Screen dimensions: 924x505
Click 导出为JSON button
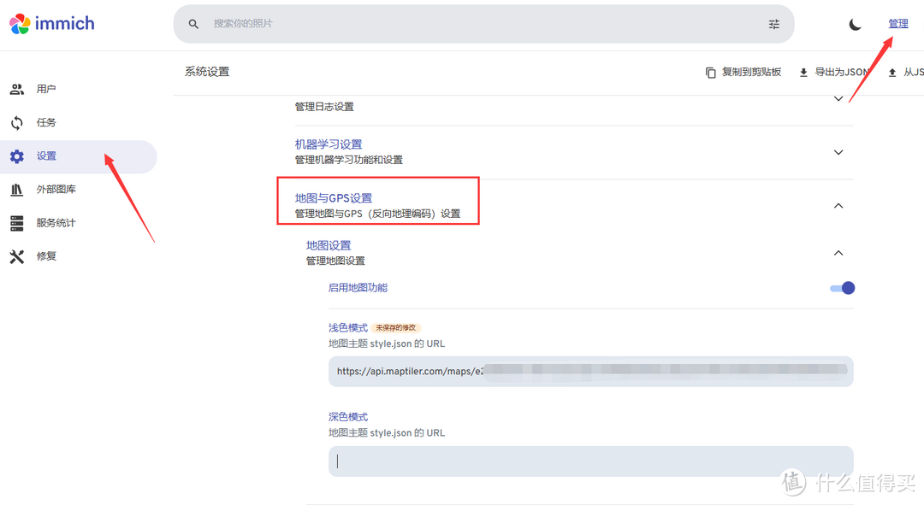(x=832, y=73)
